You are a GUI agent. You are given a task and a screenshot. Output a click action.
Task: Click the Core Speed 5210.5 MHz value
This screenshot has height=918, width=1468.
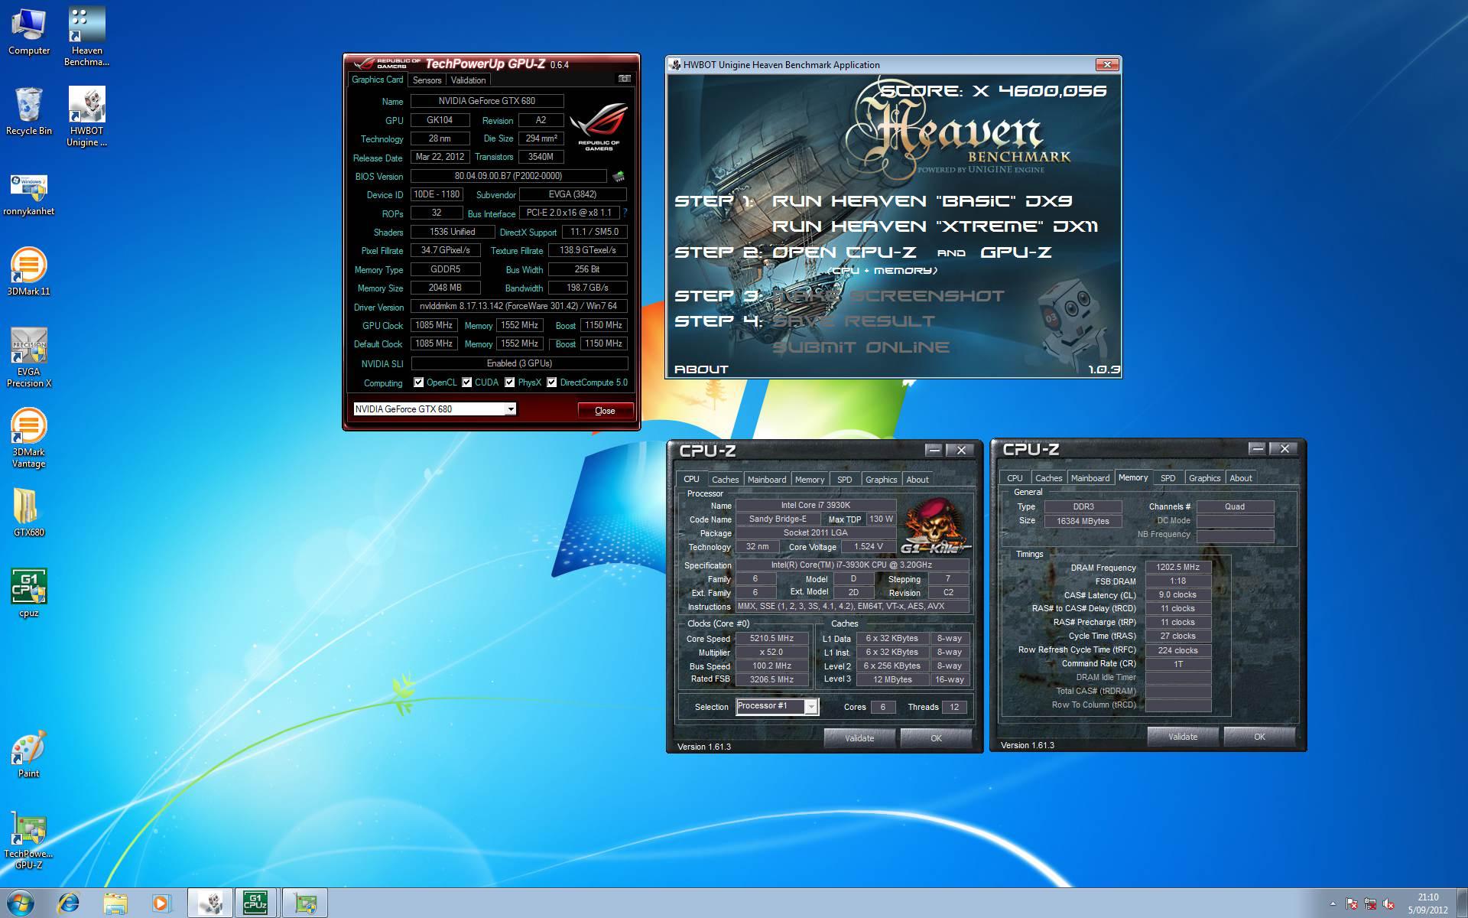pyautogui.click(x=771, y=638)
